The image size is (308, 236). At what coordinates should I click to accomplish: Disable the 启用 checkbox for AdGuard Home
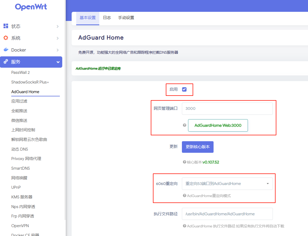coord(184,90)
